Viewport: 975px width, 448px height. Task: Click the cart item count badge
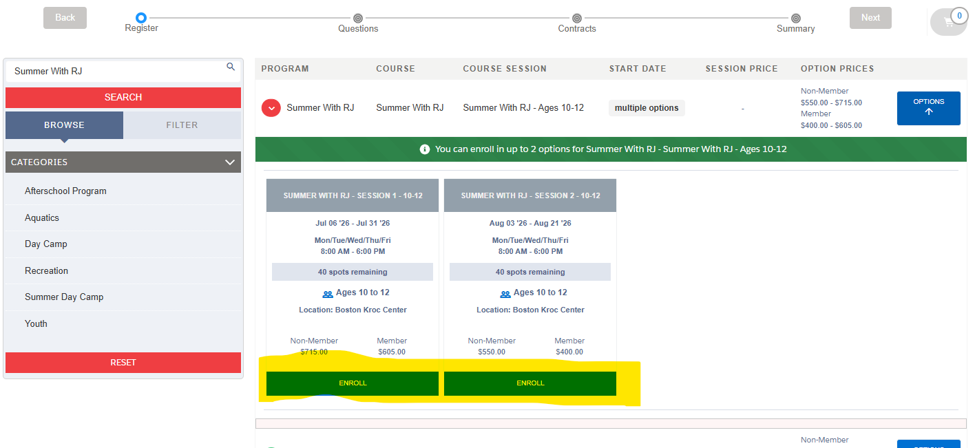[959, 16]
